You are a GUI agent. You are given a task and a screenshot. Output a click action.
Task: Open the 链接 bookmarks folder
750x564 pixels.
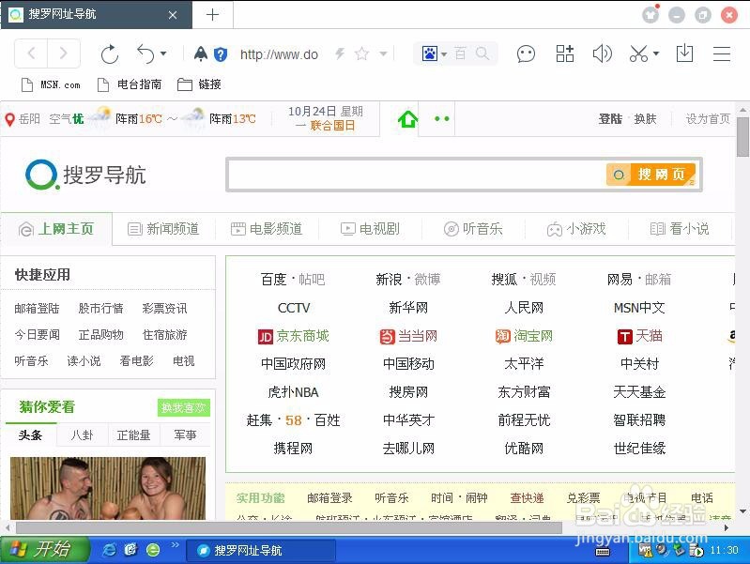pos(199,84)
